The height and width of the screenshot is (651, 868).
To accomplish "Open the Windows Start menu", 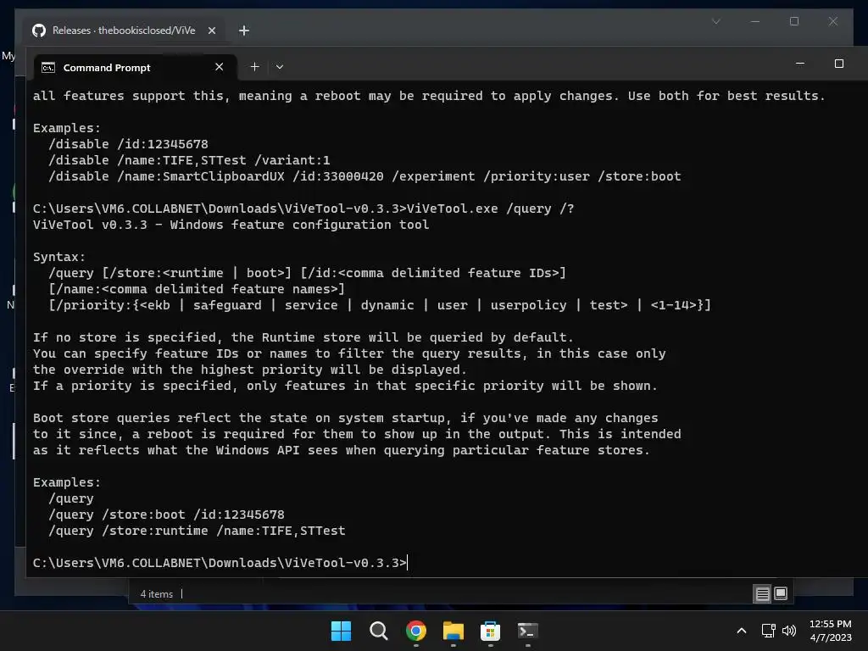I will (341, 631).
